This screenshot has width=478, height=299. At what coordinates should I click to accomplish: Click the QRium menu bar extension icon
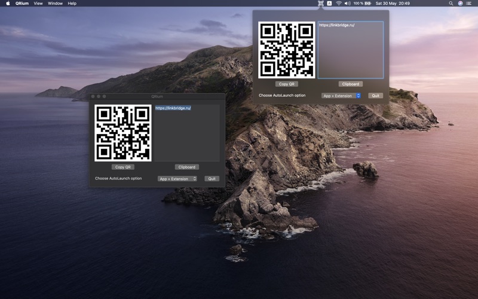pyautogui.click(x=320, y=4)
